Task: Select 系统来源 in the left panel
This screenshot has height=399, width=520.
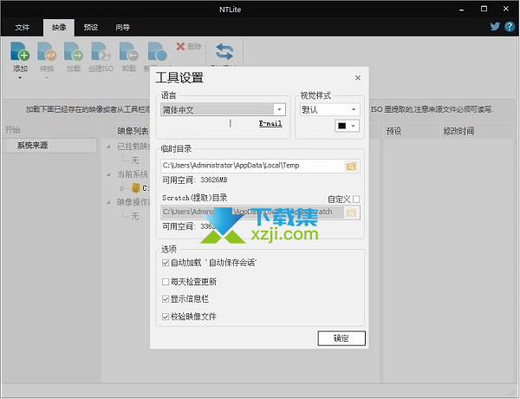Action: (49, 146)
